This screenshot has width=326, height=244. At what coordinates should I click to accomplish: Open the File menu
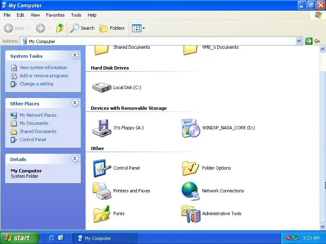pos(7,15)
